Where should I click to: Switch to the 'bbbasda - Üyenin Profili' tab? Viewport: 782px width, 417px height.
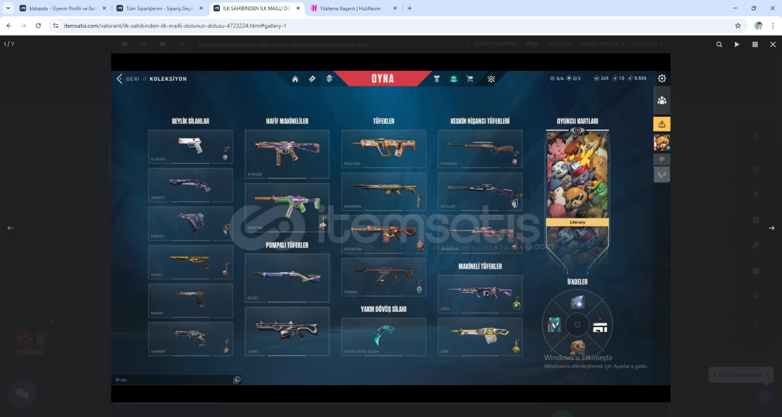tap(63, 8)
